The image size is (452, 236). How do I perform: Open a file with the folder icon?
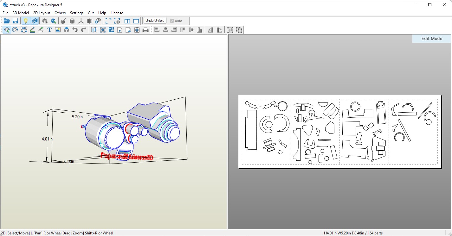coord(7,21)
